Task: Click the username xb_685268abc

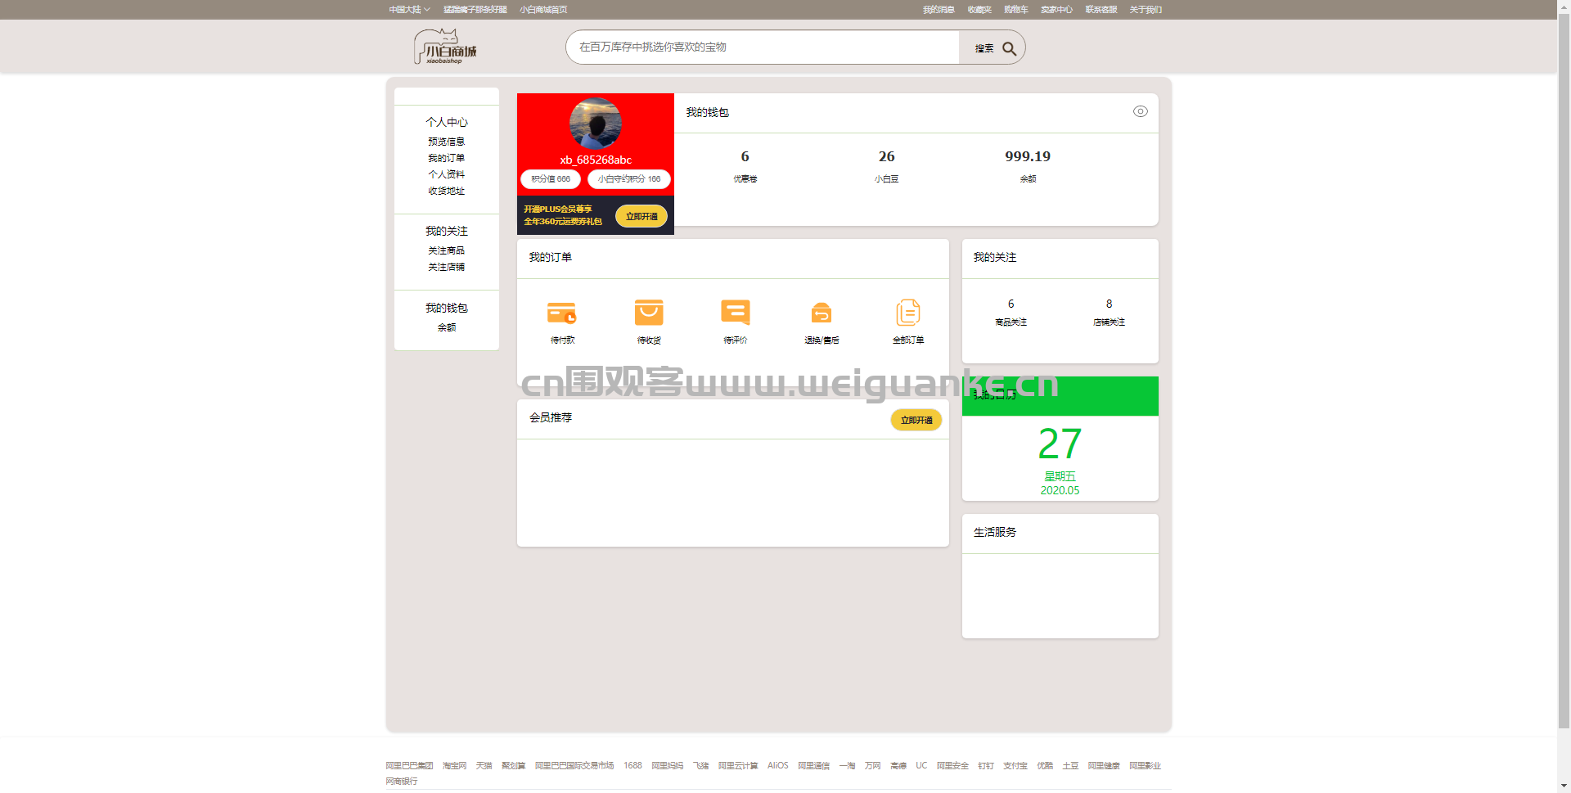Action: (596, 160)
